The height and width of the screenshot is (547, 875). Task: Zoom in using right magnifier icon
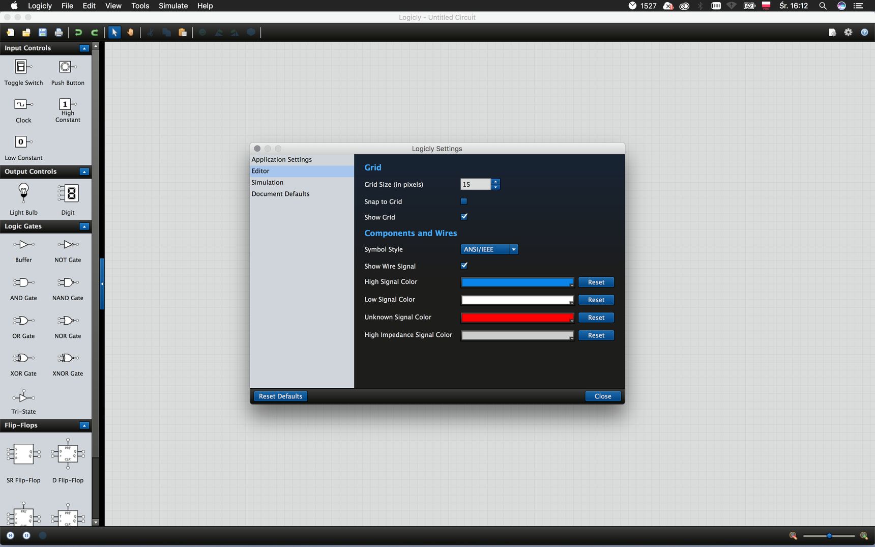(x=864, y=535)
